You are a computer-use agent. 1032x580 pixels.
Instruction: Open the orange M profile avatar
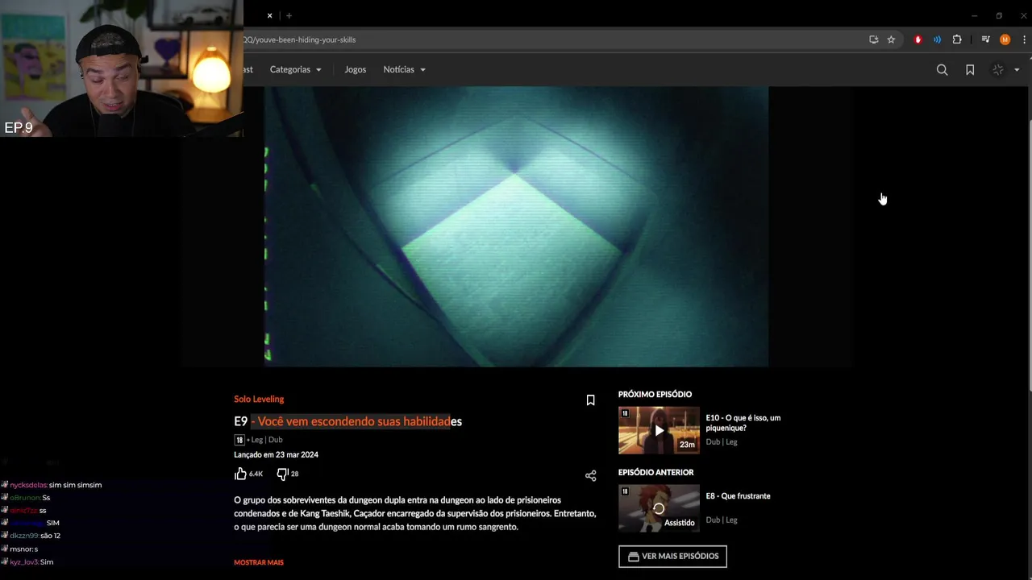point(1005,39)
